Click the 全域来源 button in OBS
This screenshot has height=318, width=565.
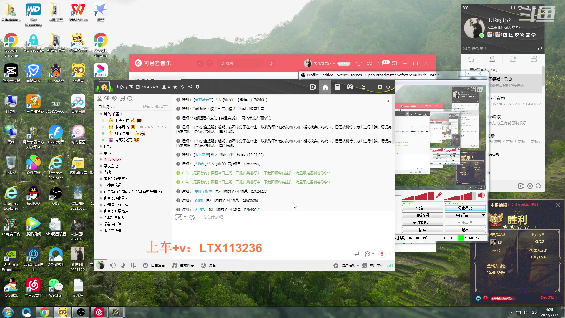point(422,223)
